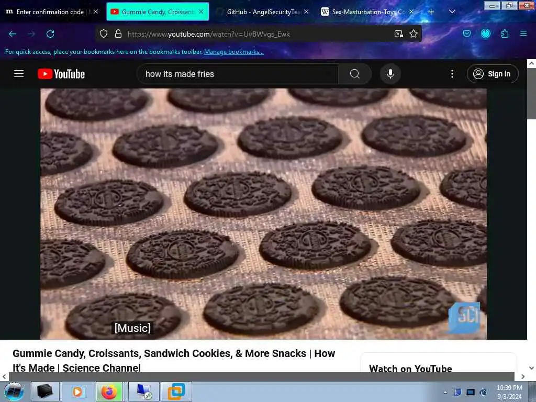The width and height of the screenshot is (536, 402).
Task: Click the YouTube search box
Action: click(x=238, y=74)
